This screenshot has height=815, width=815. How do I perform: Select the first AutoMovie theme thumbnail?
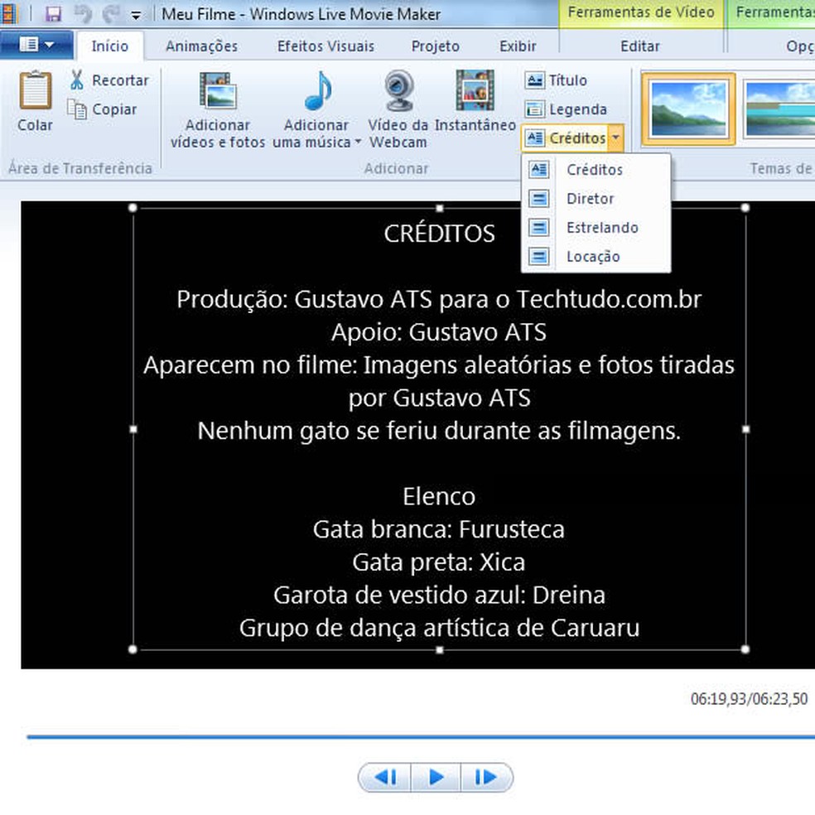[689, 109]
